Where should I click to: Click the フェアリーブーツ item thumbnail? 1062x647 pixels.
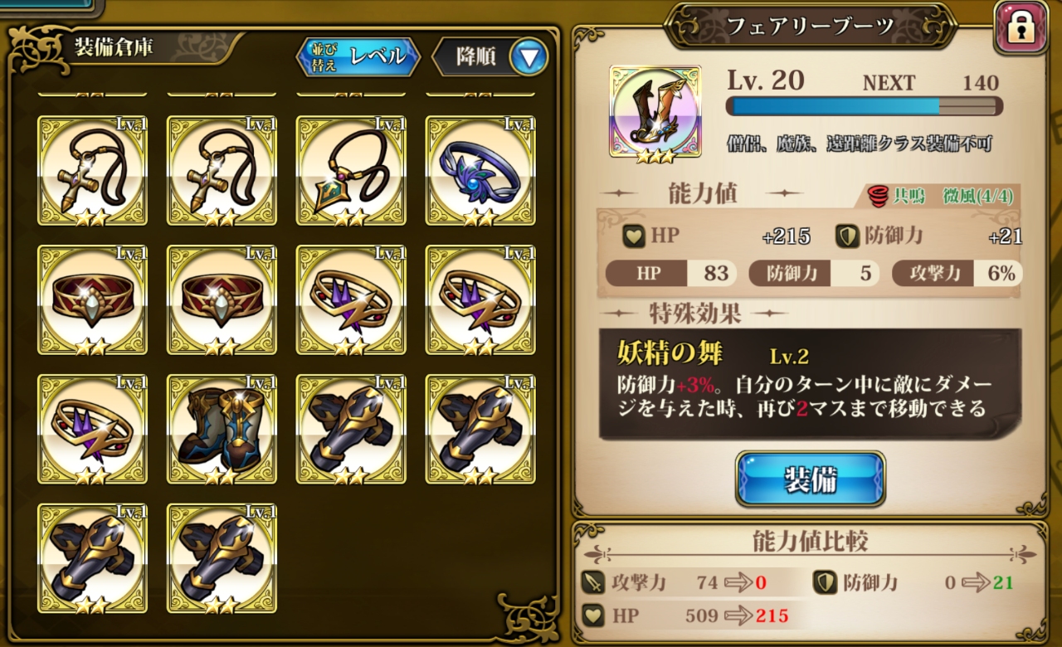pyautogui.click(x=655, y=112)
